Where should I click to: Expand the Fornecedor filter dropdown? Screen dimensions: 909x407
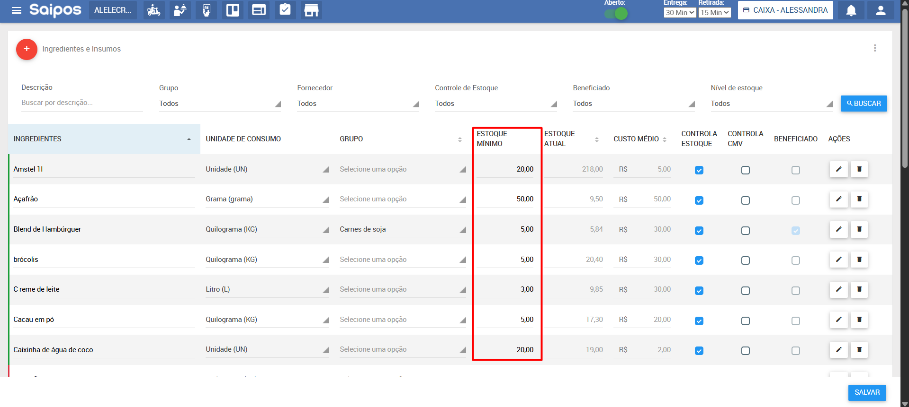[x=358, y=104]
